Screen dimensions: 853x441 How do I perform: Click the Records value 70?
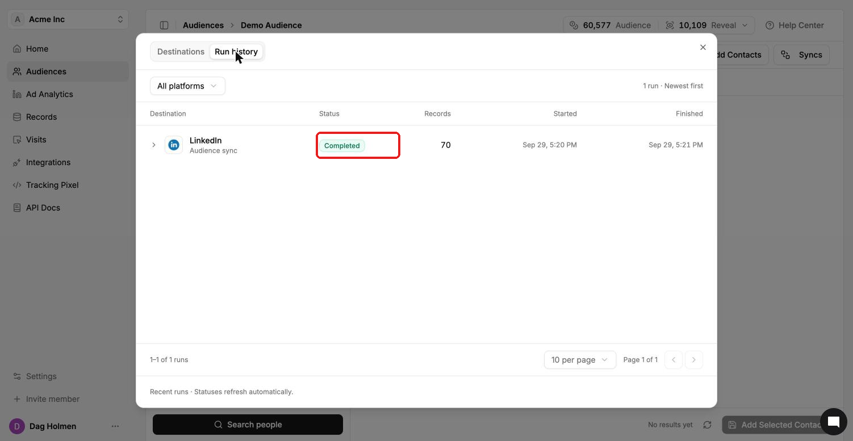tap(446, 145)
